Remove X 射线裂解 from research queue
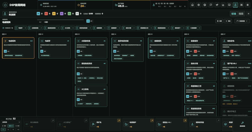The image size is (252, 132). [x=199, y=28]
